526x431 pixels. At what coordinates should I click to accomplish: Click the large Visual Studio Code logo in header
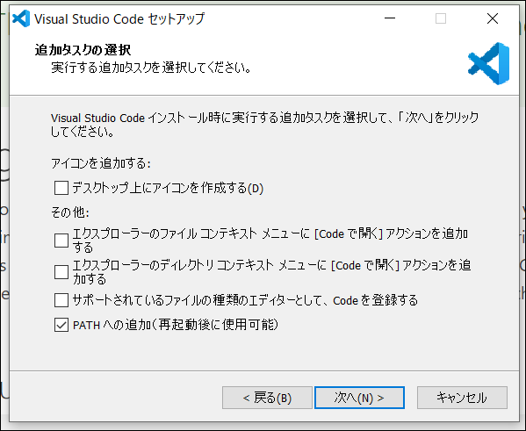489,63
